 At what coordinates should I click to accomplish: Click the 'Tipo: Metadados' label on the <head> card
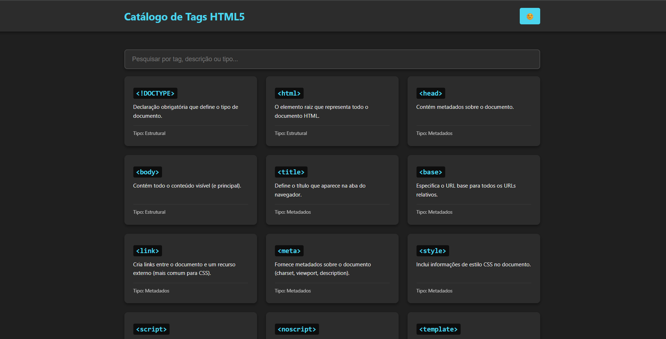point(434,133)
